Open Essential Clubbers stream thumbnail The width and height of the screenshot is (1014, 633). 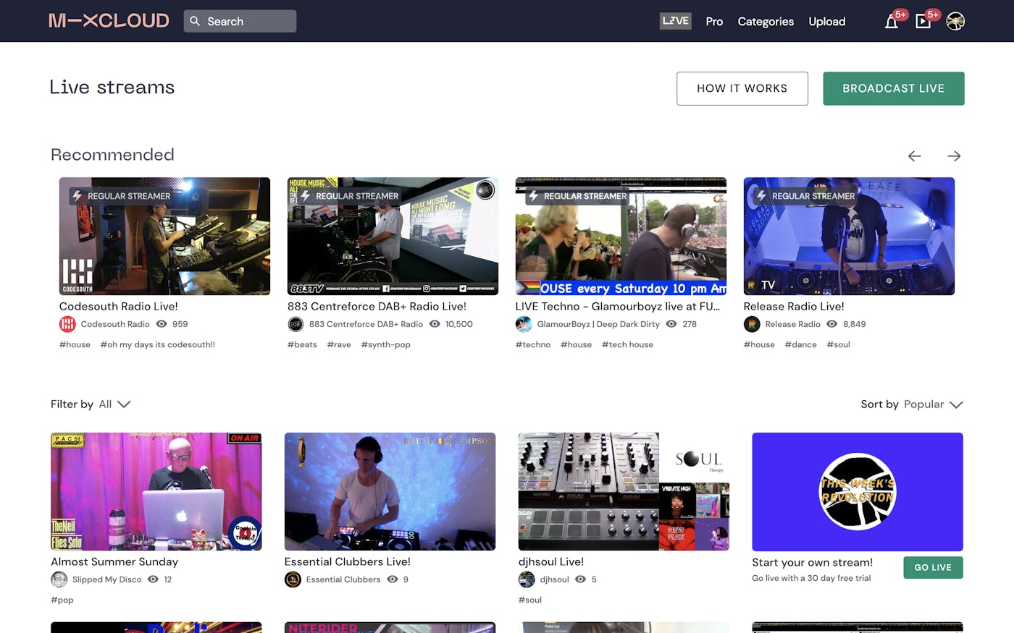point(390,491)
